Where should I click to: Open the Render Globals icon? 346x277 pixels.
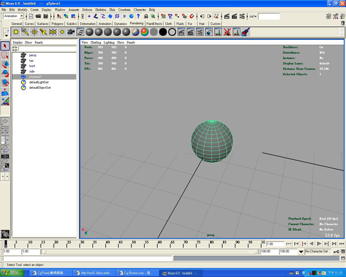242,16
